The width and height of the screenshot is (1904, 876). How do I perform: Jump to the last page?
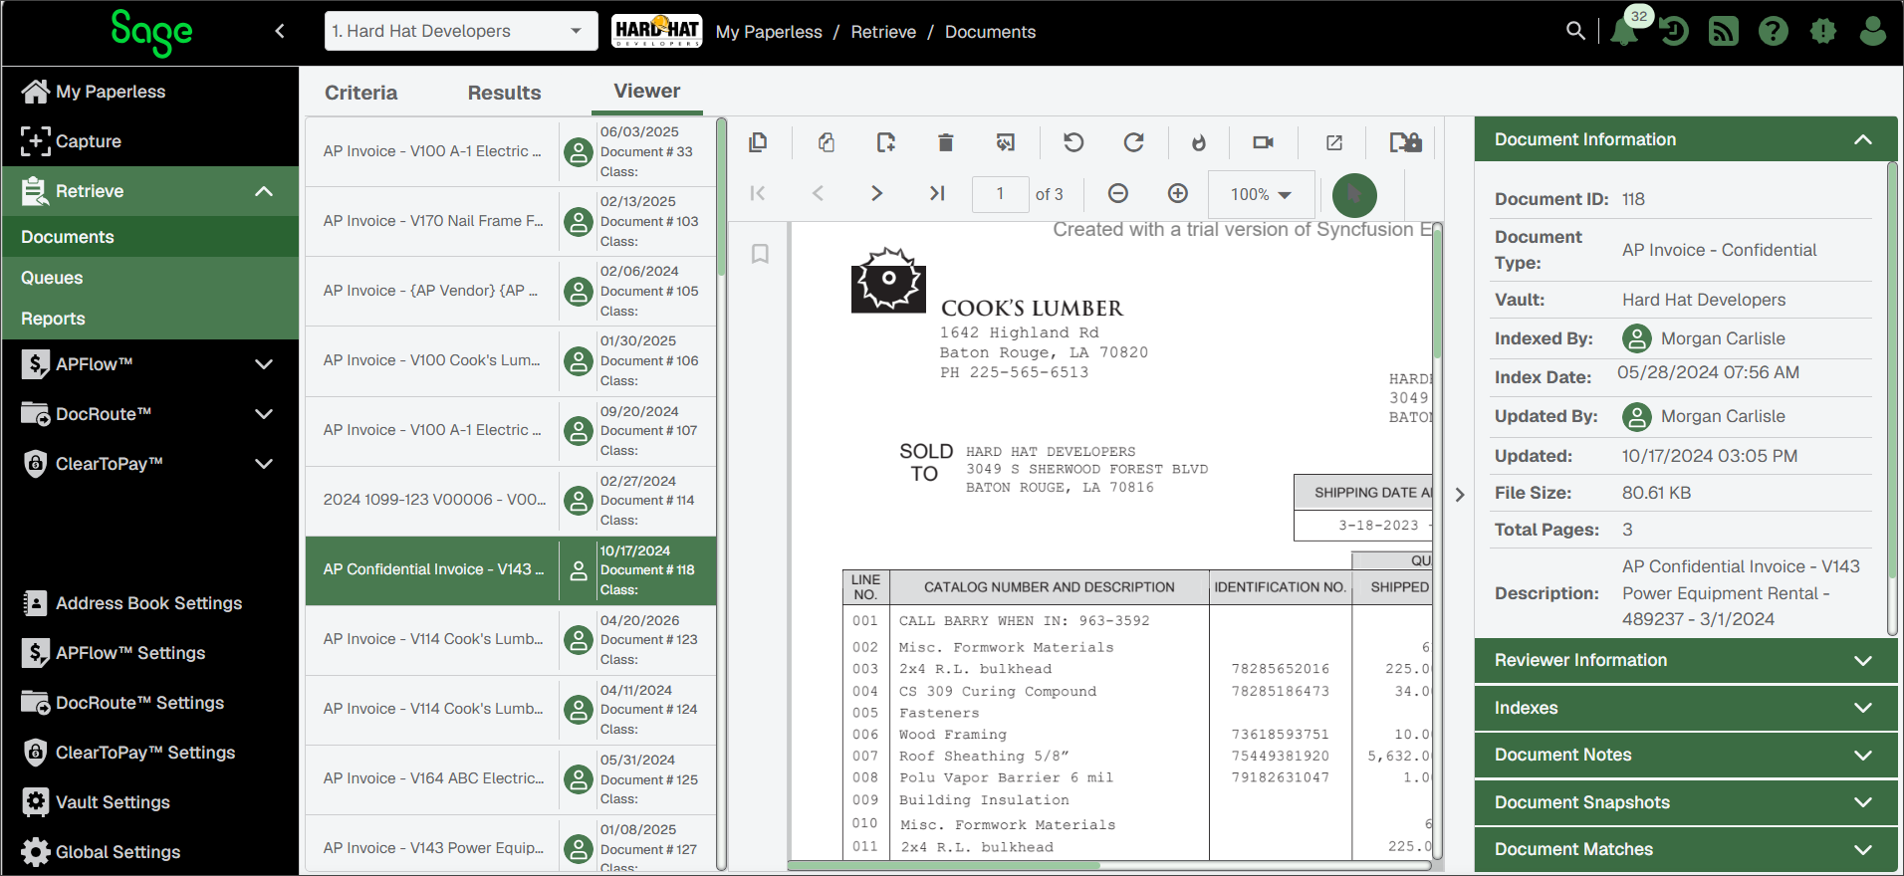(937, 193)
